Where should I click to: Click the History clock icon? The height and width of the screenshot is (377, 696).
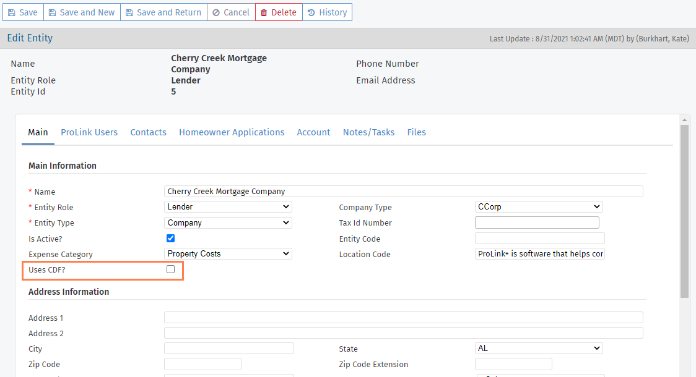click(x=311, y=13)
